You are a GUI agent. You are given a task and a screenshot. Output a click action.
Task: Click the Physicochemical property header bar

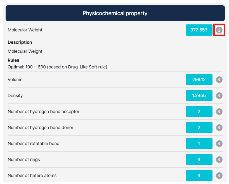(115, 13)
